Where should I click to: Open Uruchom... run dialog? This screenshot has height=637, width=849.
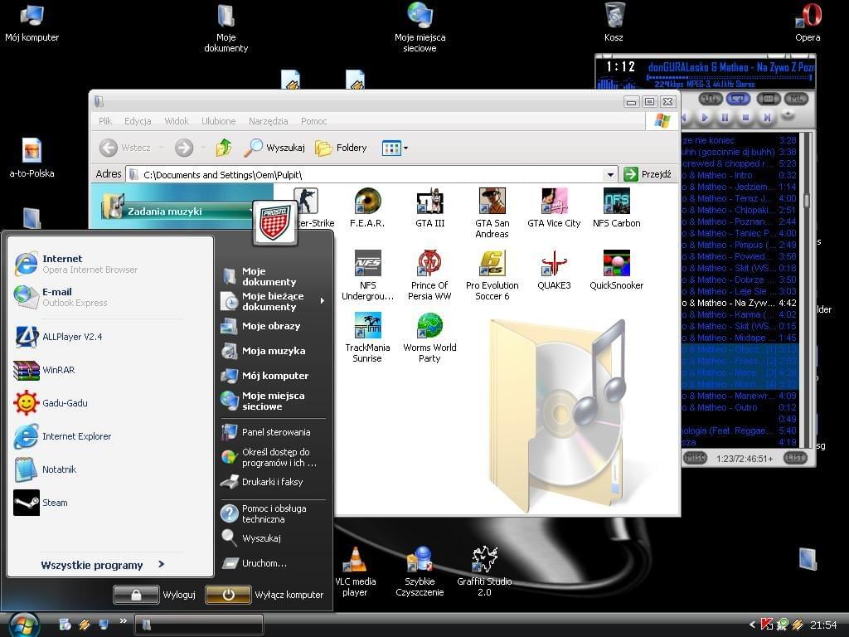point(254,563)
